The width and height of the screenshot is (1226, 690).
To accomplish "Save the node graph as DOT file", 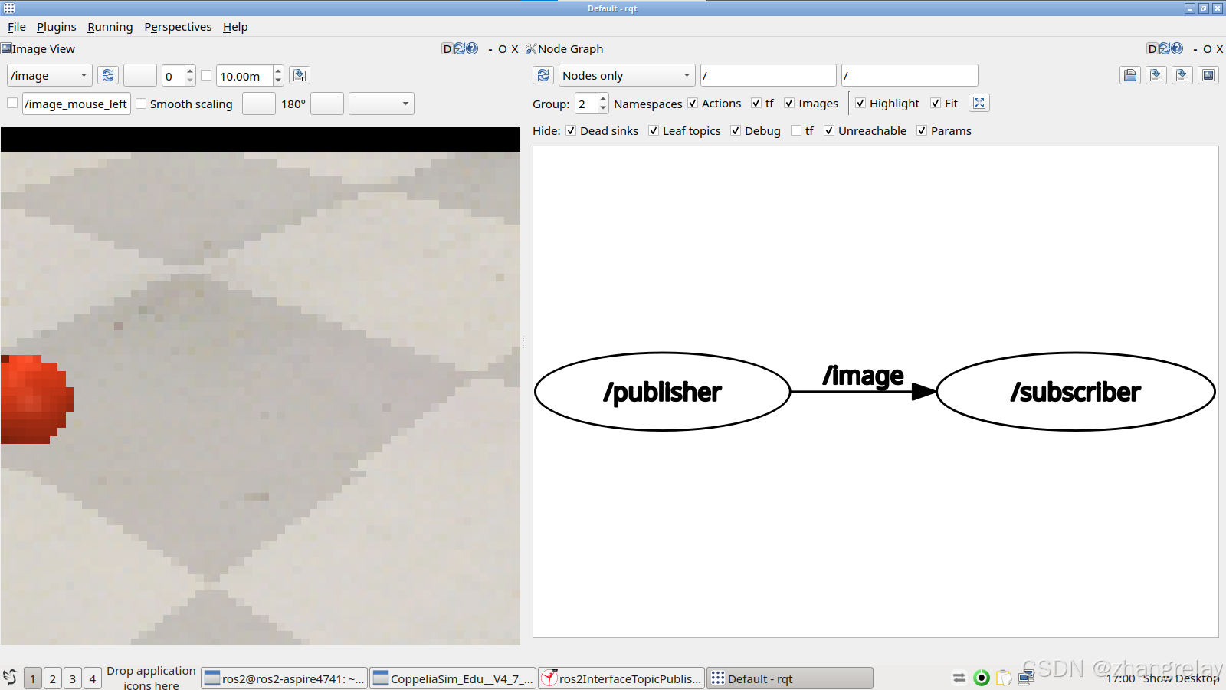I will click(1156, 75).
